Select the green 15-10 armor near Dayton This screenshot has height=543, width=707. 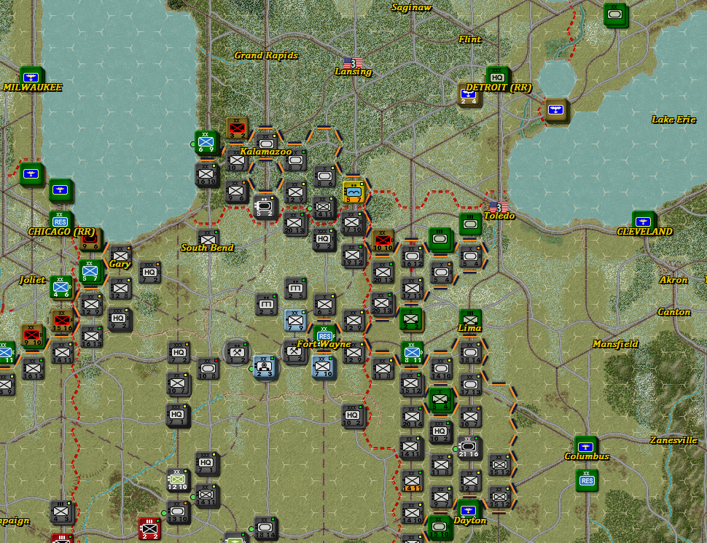440,527
